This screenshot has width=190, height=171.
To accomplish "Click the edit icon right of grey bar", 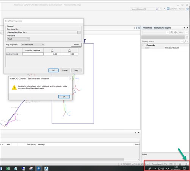I will pos(187,37).
